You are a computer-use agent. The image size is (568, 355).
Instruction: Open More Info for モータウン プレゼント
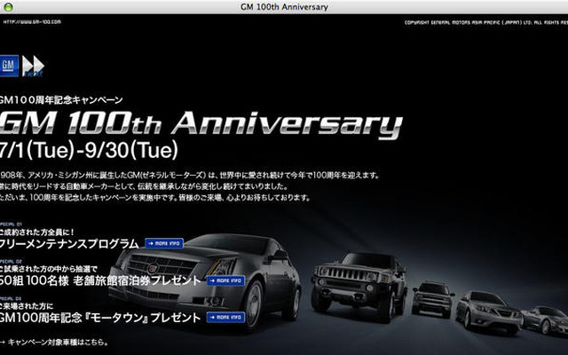point(225,318)
